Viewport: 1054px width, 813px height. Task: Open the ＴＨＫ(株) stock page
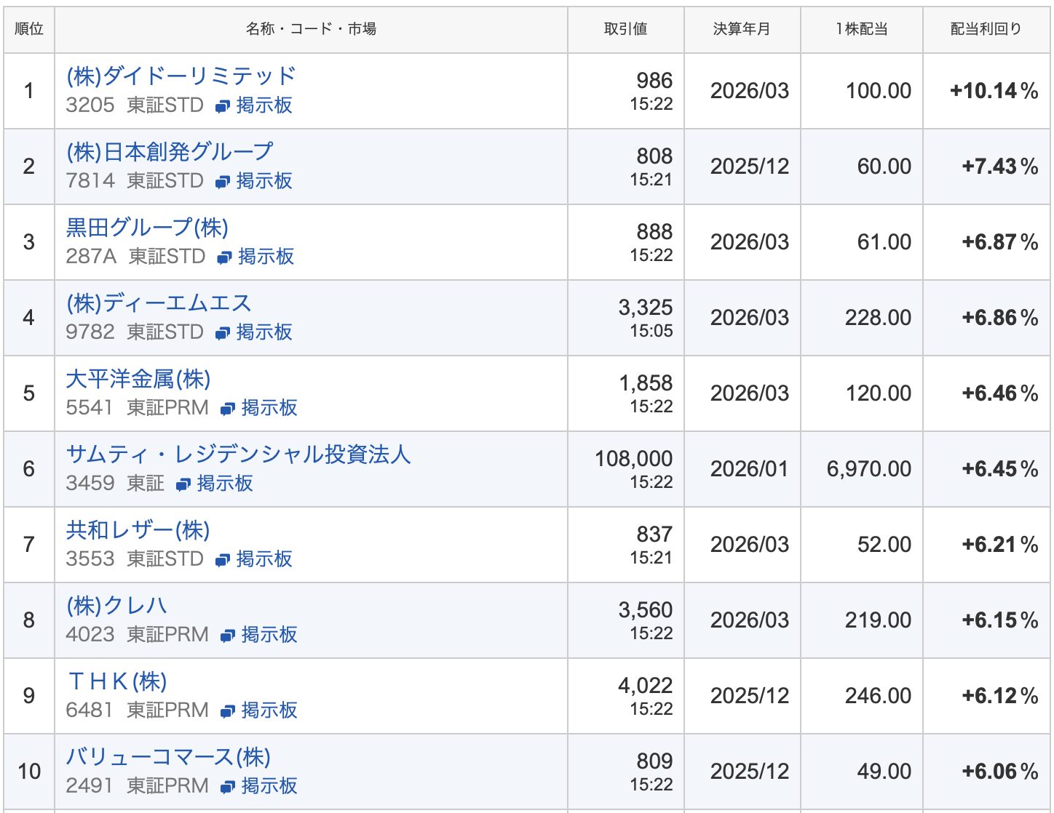(116, 681)
